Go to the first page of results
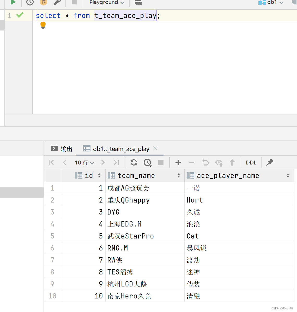This screenshot has height=312, width=297. click(51, 162)
